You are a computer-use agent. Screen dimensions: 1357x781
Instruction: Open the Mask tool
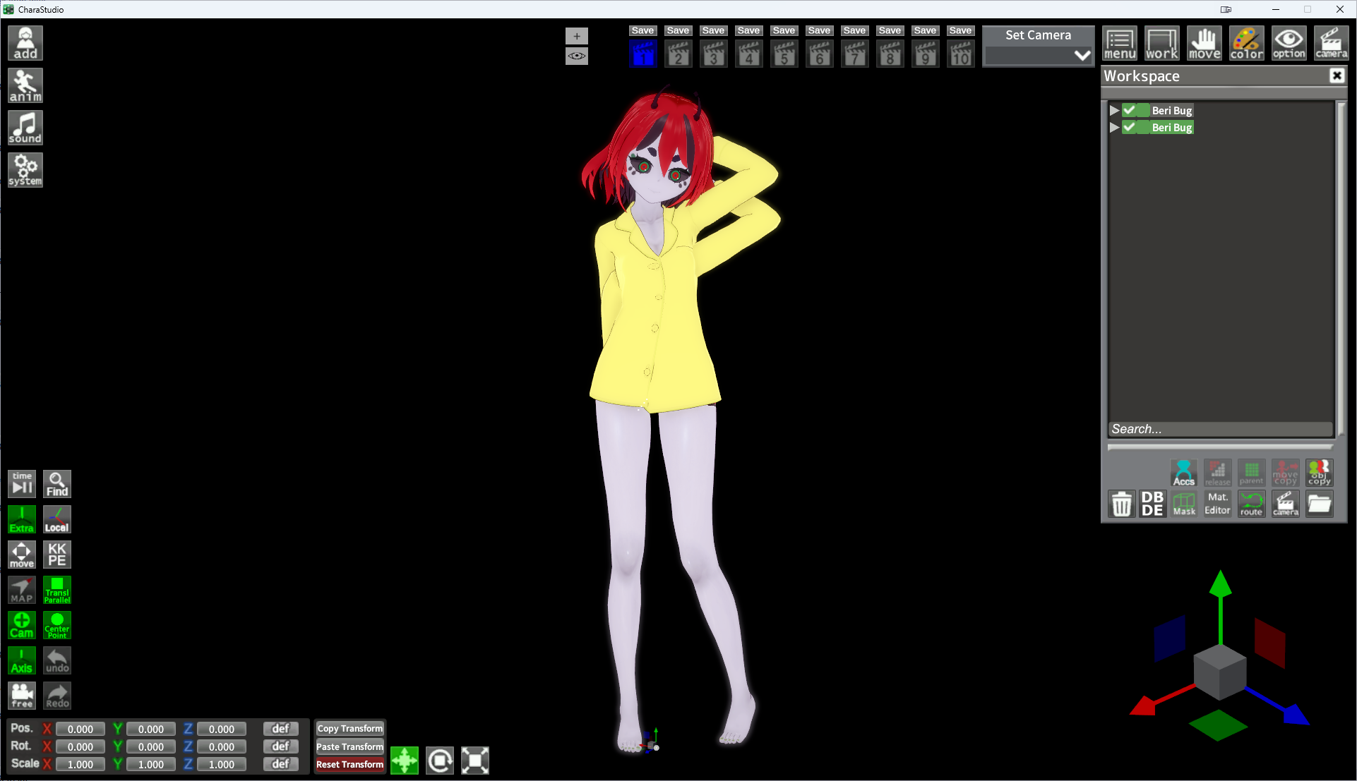(1184, 504)
